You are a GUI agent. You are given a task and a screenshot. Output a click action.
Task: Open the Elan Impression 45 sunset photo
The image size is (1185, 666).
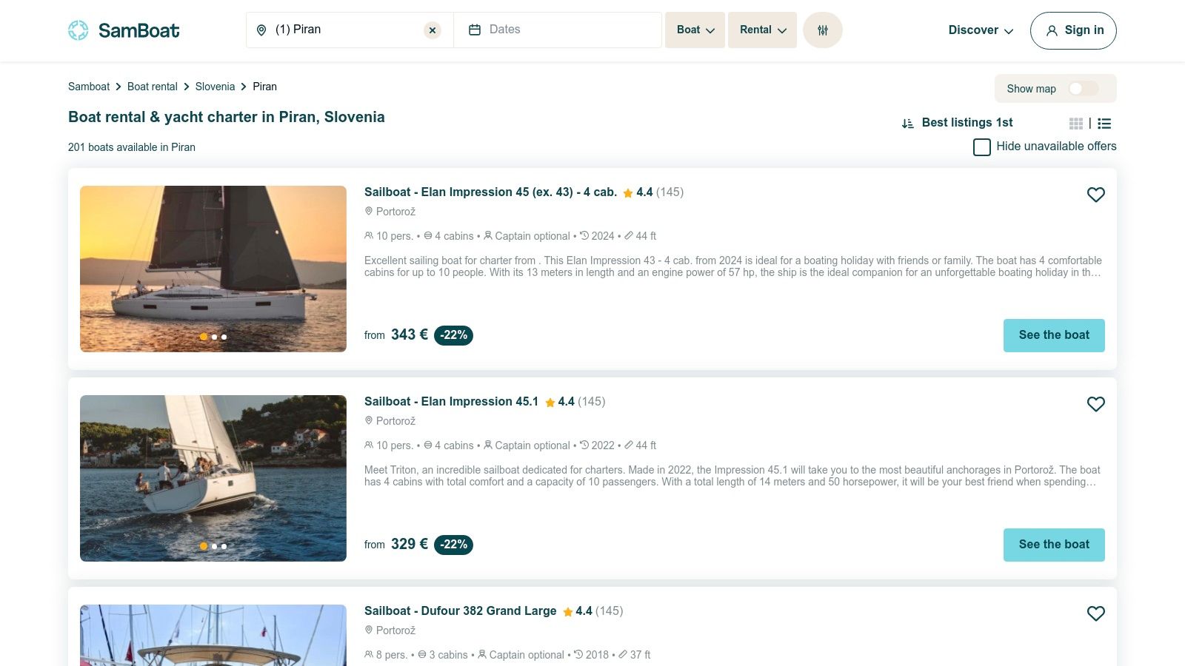[x=213, y=269]
